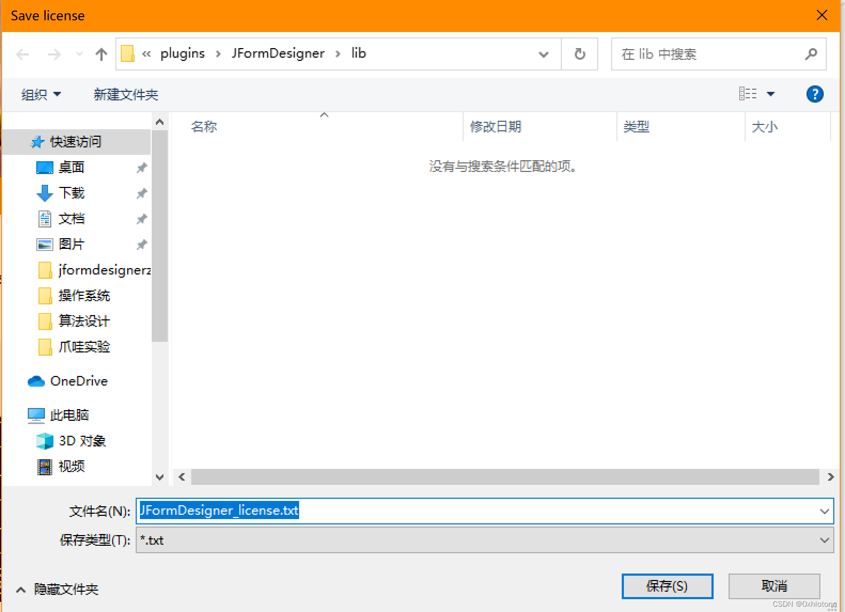The width and height of the screenshot is (845, 612).
Task: Click the folder icon in address bar
Action: coord(128,53)
